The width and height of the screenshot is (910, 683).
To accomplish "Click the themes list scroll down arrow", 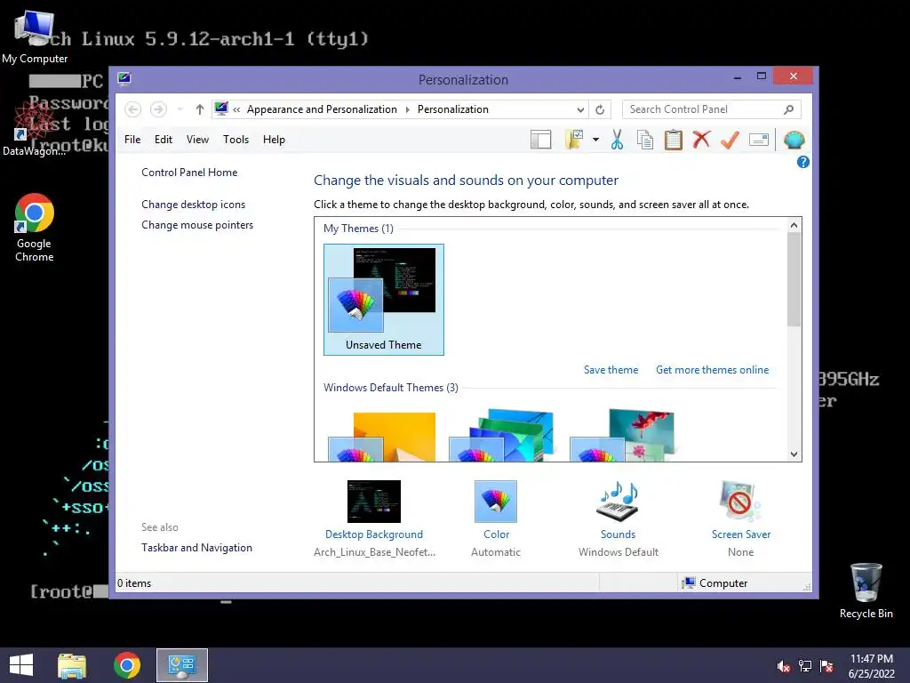I will click(x=794, y=454).
